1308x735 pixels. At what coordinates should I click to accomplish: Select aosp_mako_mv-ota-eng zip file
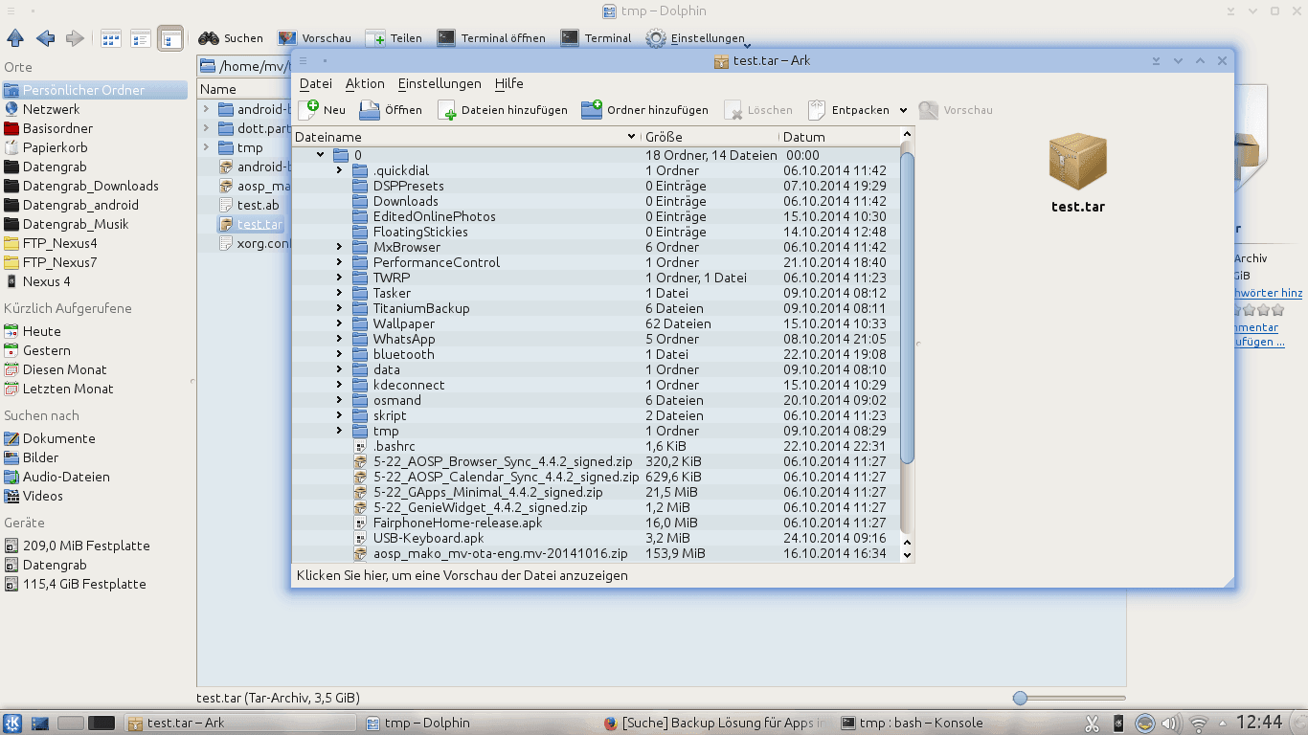tap(500, 553)
